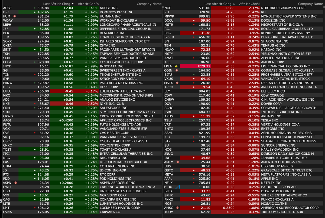Screen dimensions: 325x218
Task: Open the TSLA ticker row
Action: pyautogui.click(x=169, y=120)
